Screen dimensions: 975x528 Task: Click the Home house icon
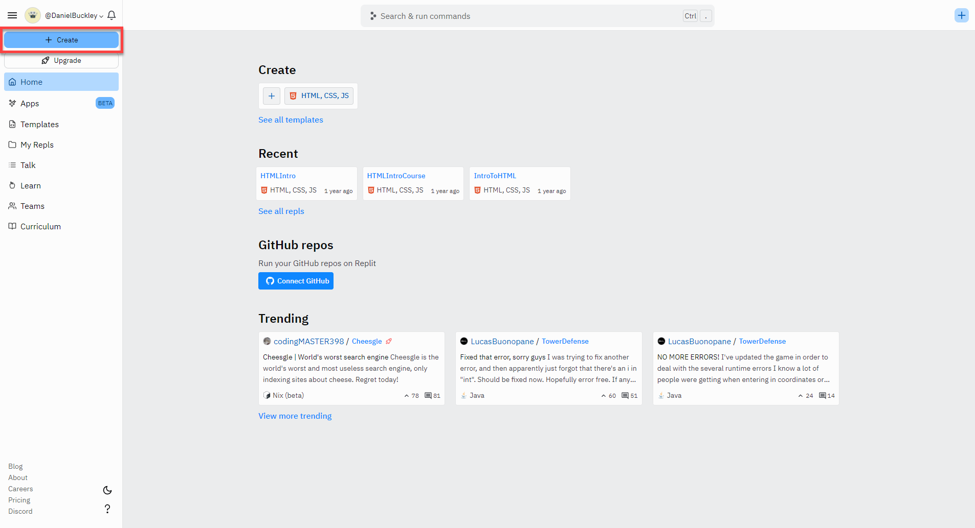pyautogui.click(x=12, y=82)
